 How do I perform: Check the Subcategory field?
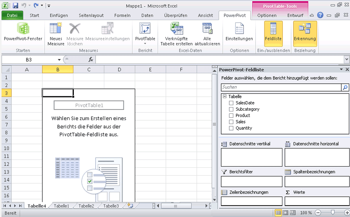[x=231, y=109]
